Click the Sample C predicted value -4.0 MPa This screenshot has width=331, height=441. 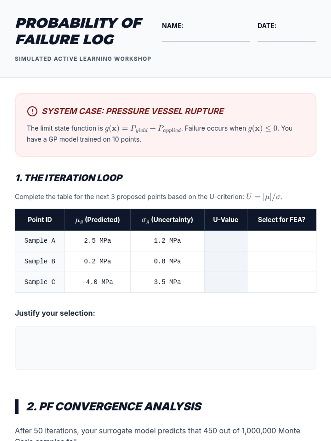[x=97, y=282]
